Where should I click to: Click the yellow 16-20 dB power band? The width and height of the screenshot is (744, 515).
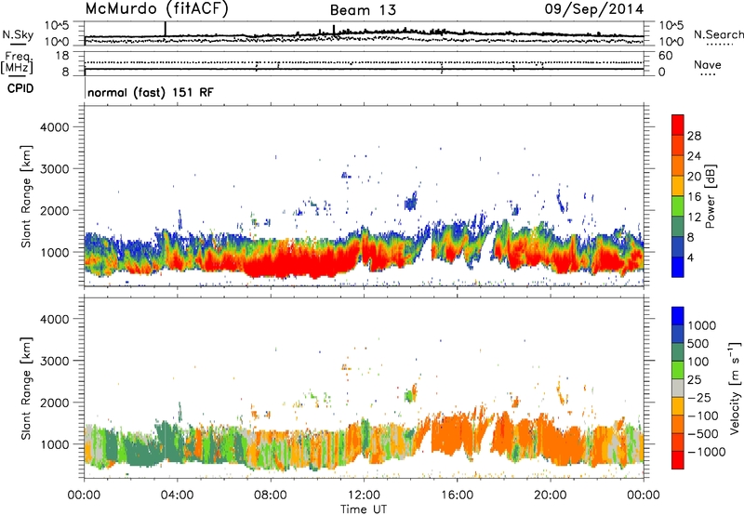click(678, 186)
